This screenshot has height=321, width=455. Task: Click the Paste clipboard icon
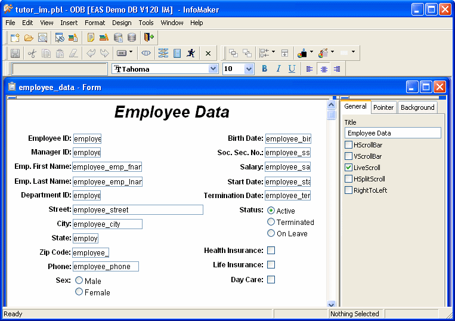tap(60, 54)
